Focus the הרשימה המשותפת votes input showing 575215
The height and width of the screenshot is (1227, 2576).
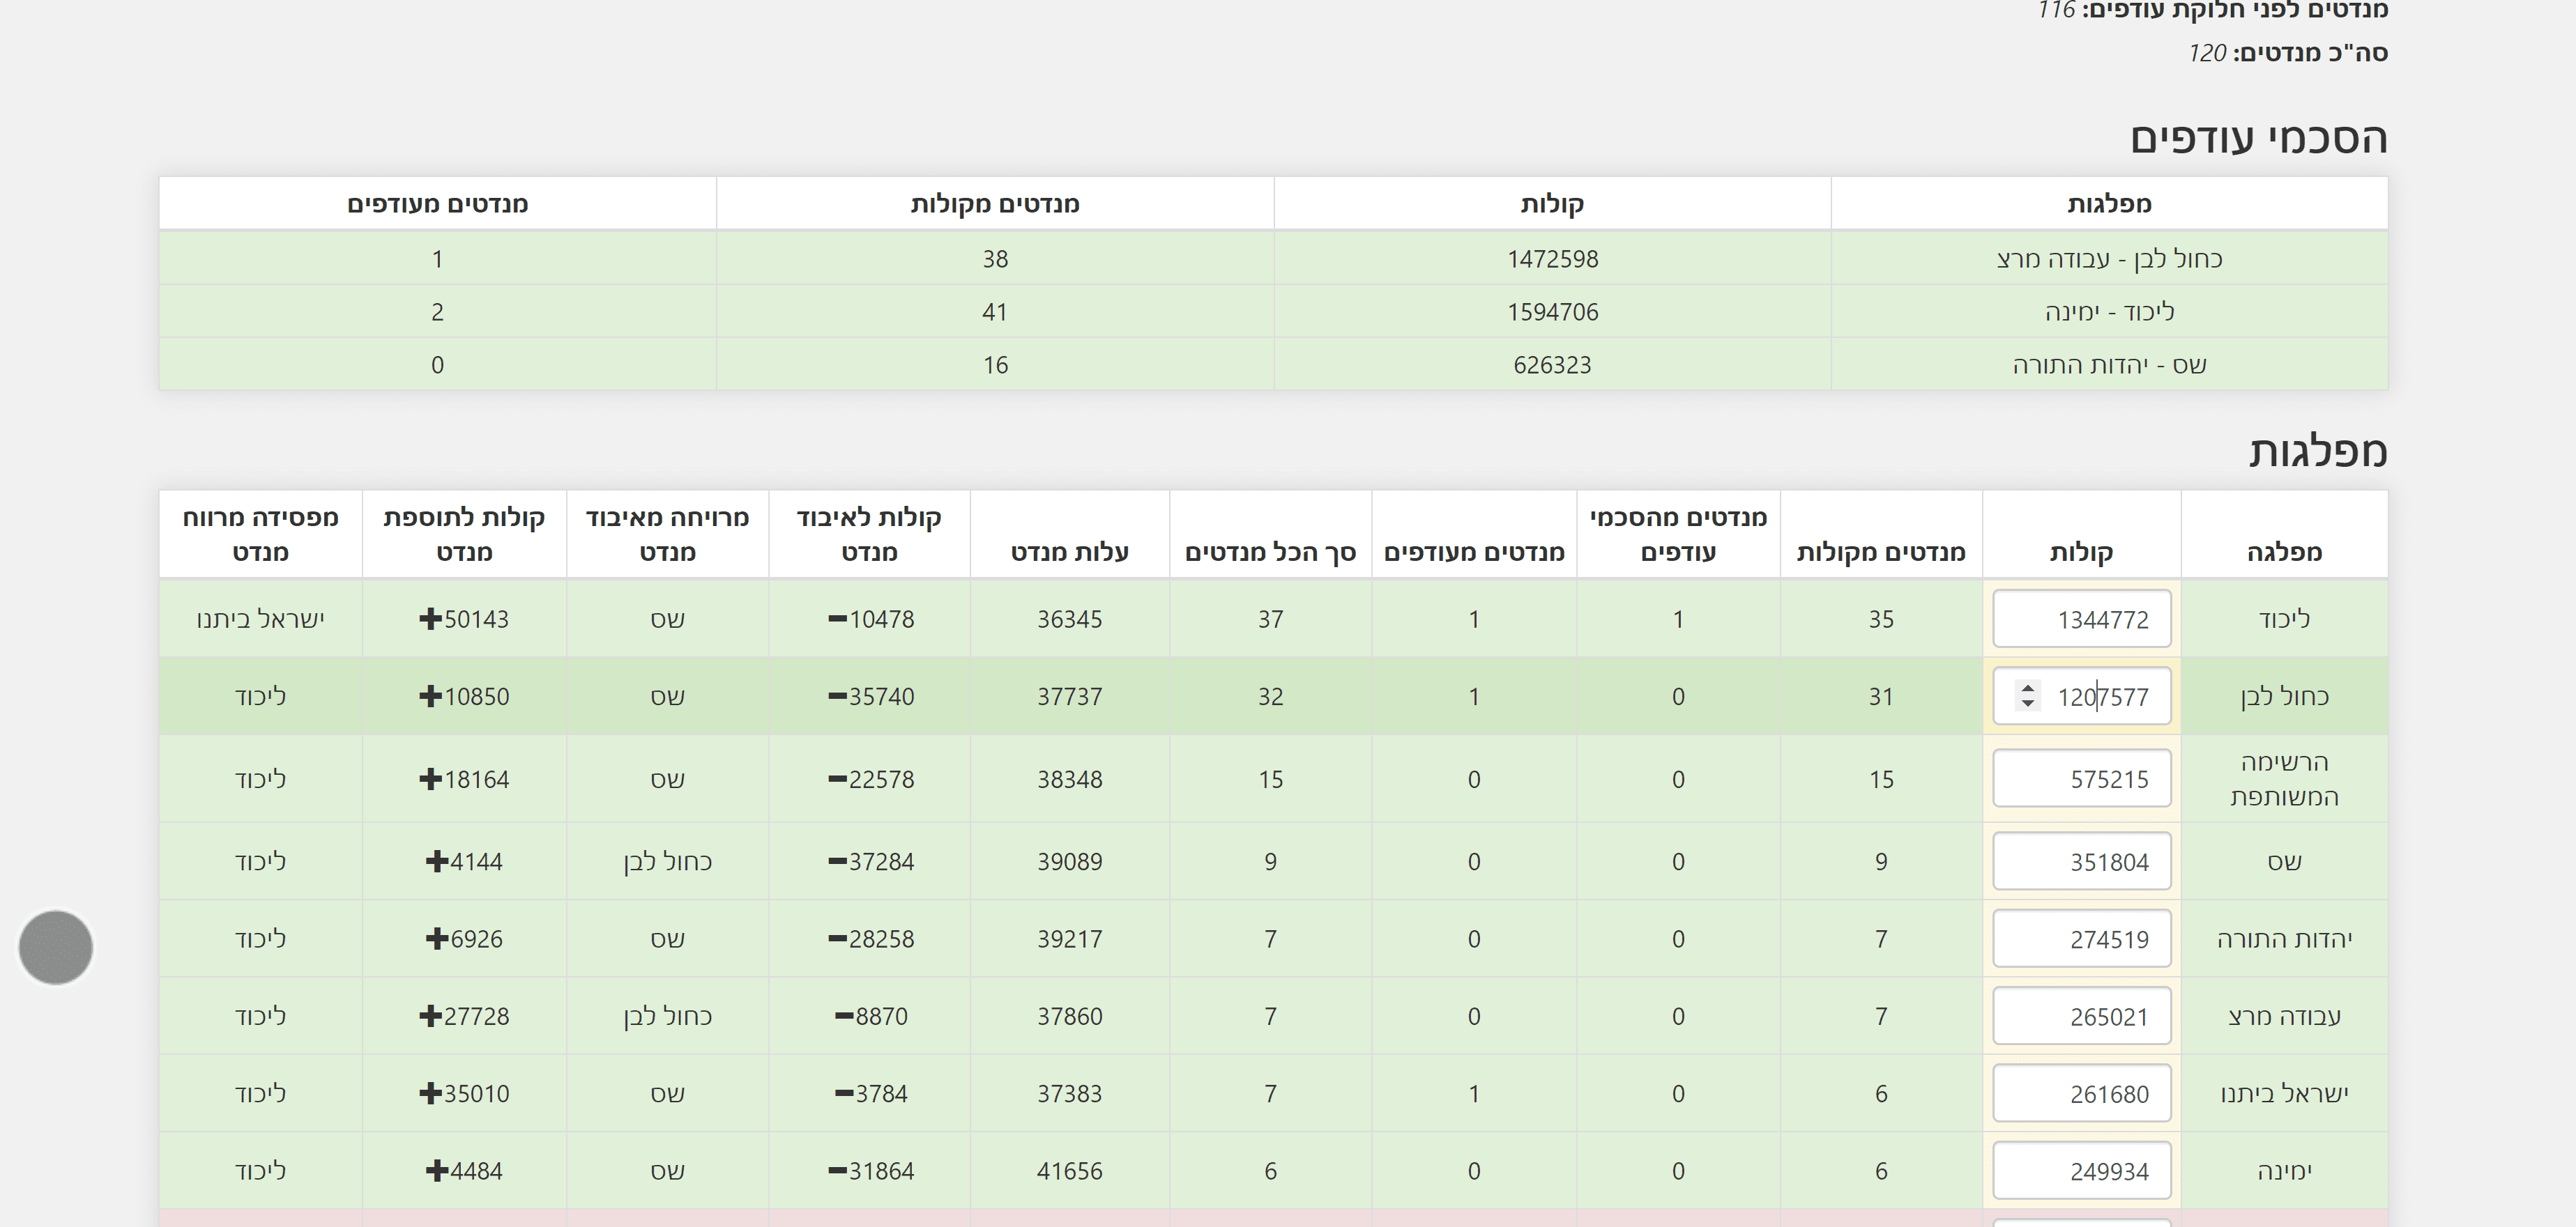point(2081,780)
